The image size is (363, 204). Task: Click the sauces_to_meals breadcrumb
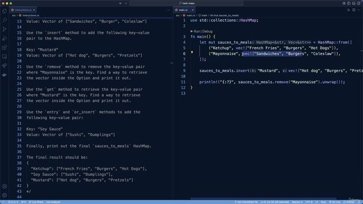coord(225,15)
